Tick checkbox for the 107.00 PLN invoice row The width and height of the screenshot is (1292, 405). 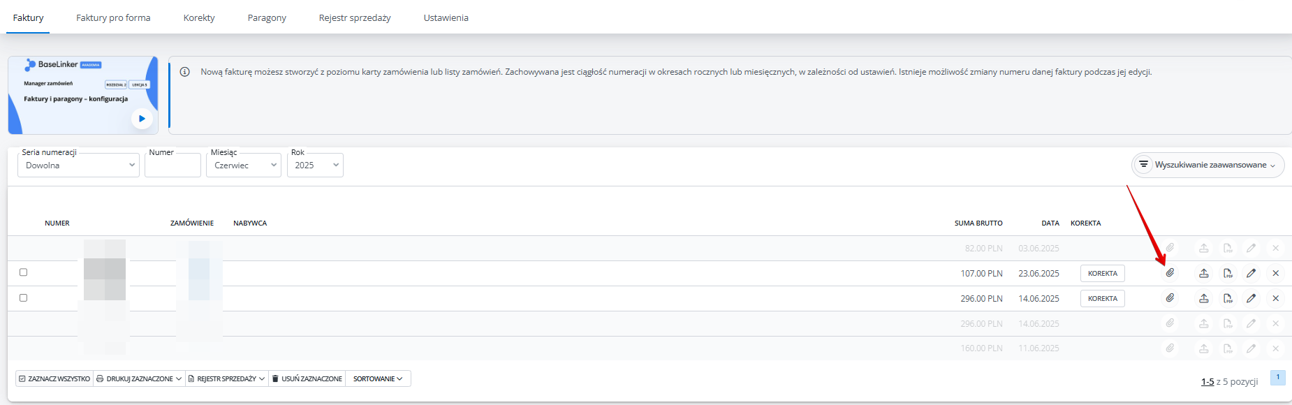(x=24, y=272)
